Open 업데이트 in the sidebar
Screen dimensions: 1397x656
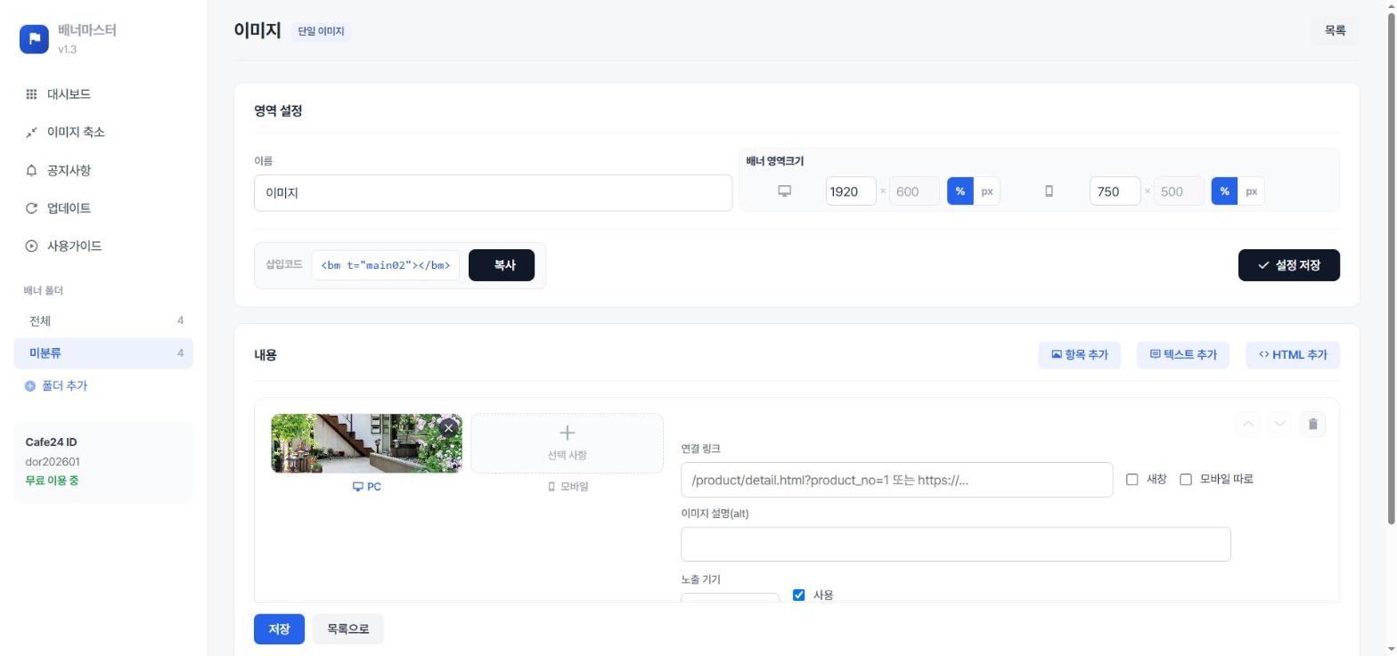[103, 208]
